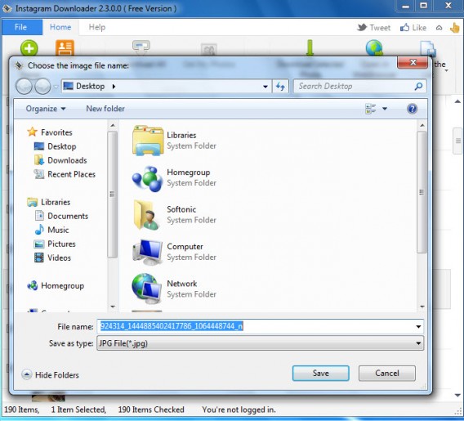The height and width of the screenshot is (421, 464).
Task: Click the refresh arrows next to address bar
Action: 280,87
